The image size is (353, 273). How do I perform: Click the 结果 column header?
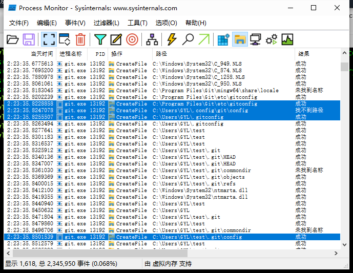pos(318,54)
